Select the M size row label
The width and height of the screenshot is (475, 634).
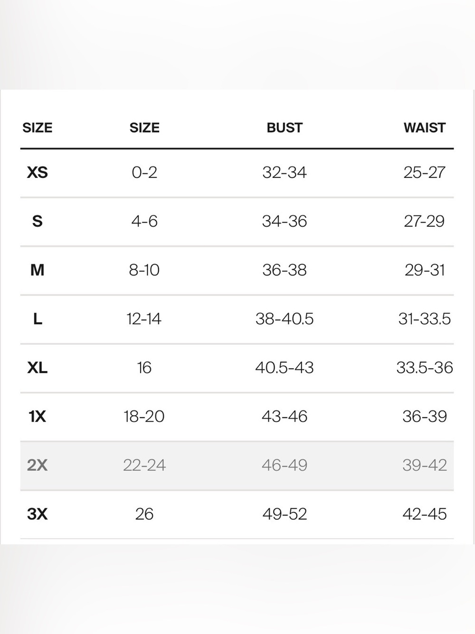click(37, 270)
